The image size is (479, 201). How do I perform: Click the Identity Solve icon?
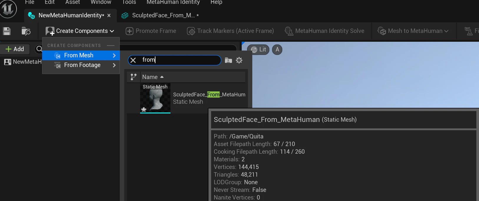289,31
